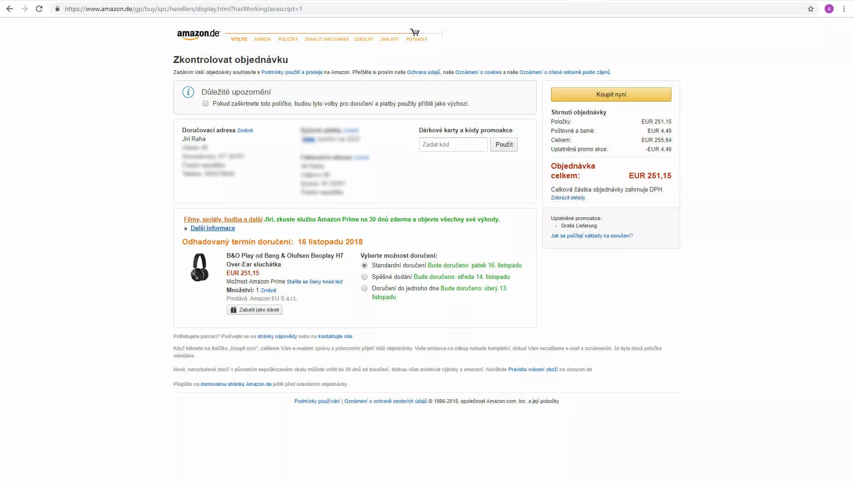854x481 pixels.
Task: Focus the Zadat kód input field
Action: tap(453, 144)
